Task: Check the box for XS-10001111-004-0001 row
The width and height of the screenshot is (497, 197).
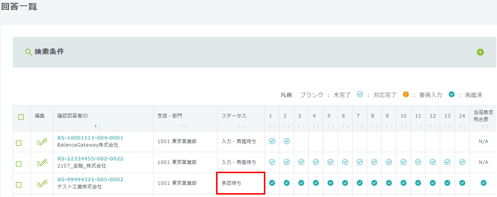Action: point(19,143)
